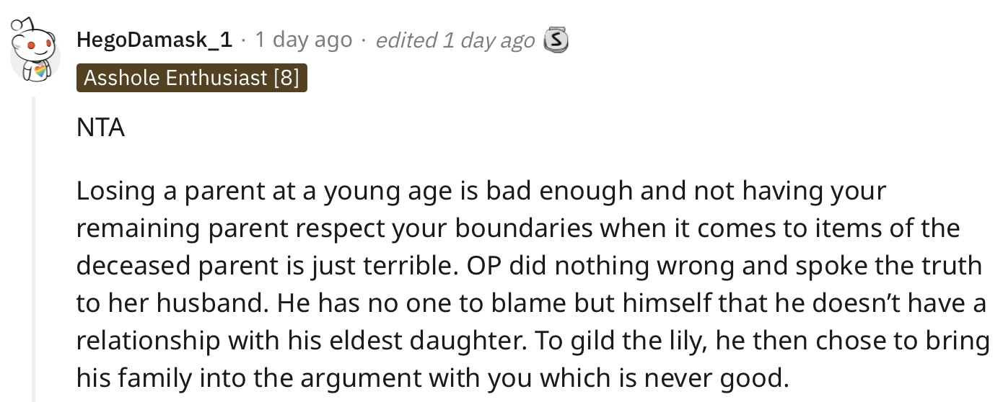Image resolution: width=1003 pixels, height=402 pixels.
Task: Open the '1 day ago' comment permalink
Action: [x=303, y=40]
